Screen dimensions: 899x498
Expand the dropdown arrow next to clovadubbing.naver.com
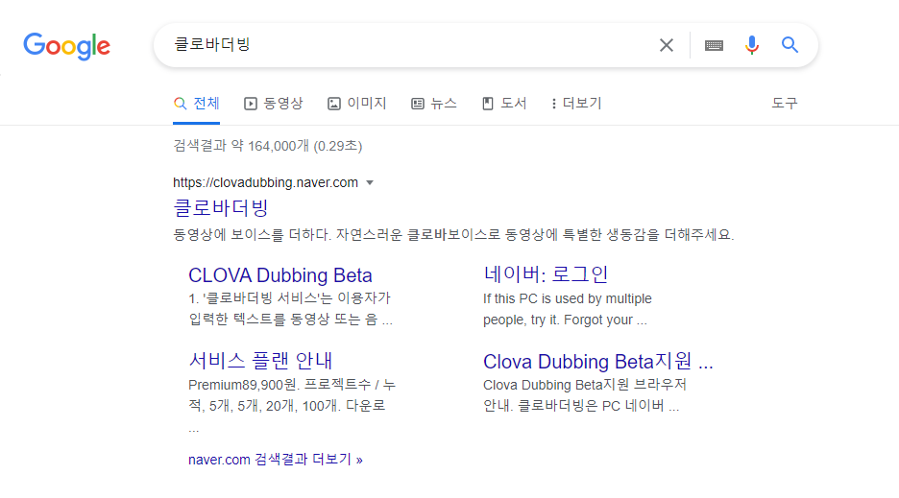pos(370,183)
